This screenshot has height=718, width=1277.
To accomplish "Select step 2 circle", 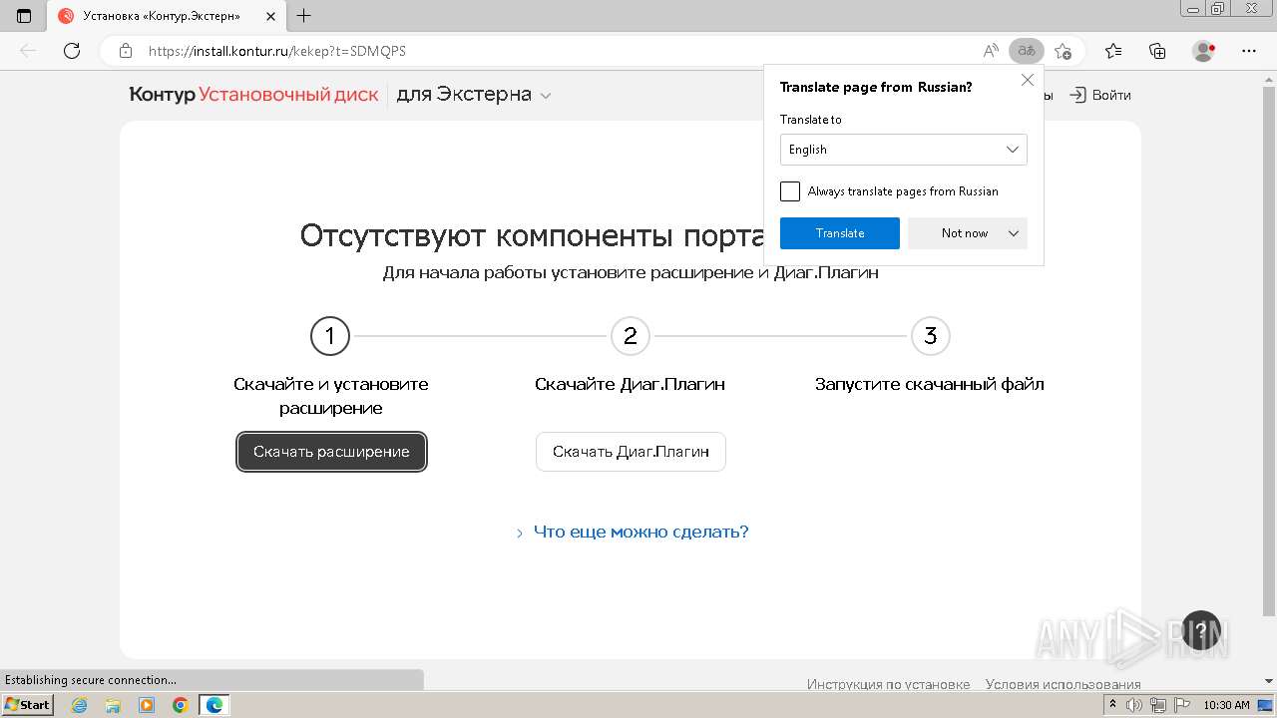I will coord(631,336).
